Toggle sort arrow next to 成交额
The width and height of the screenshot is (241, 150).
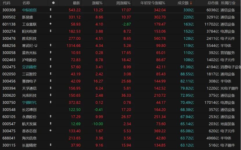[191, 3]
